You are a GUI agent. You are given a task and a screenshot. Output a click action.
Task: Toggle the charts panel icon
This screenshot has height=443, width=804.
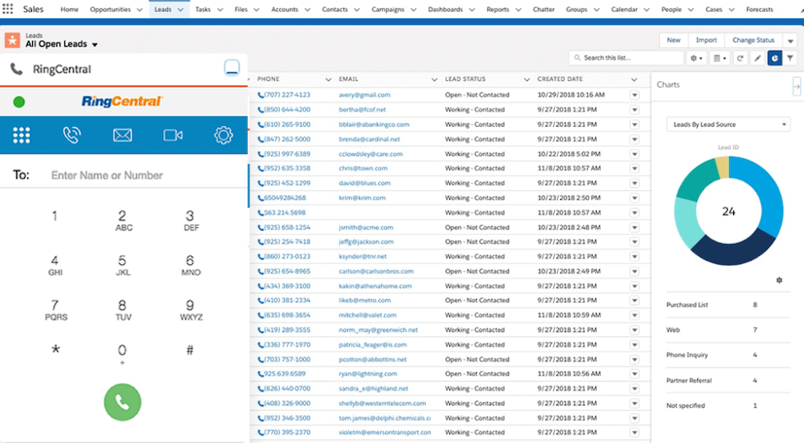click(x=775, y=58)
